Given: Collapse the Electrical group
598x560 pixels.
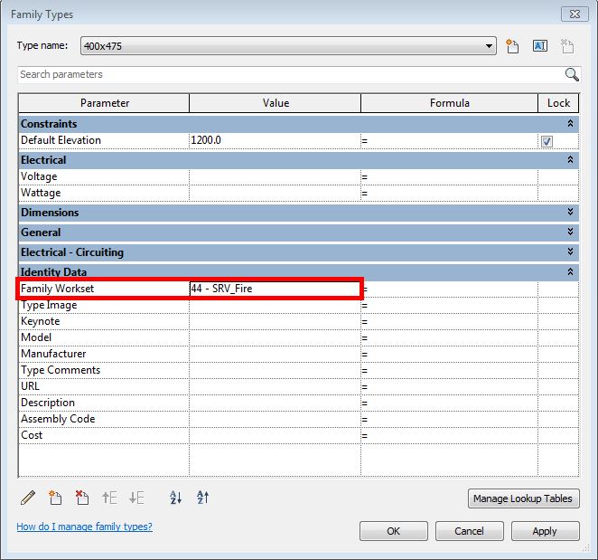Looking at the screenshot, I should point(570,159).
